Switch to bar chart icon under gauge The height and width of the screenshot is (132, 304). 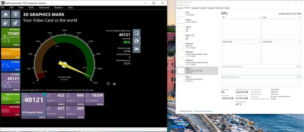[x=114, y=83]
